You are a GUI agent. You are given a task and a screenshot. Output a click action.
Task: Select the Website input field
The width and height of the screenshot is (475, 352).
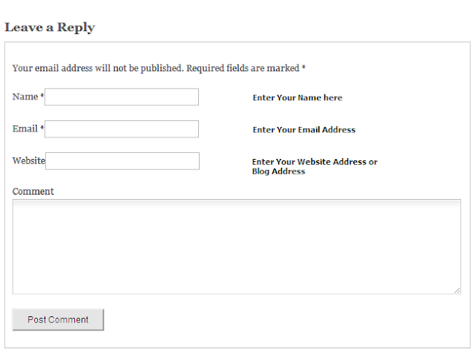pos(122,161)
